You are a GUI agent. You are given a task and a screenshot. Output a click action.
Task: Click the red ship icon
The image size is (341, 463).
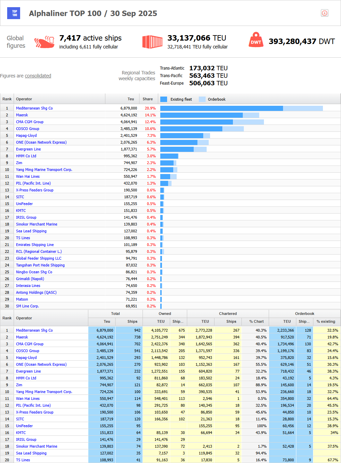[44, 42]
